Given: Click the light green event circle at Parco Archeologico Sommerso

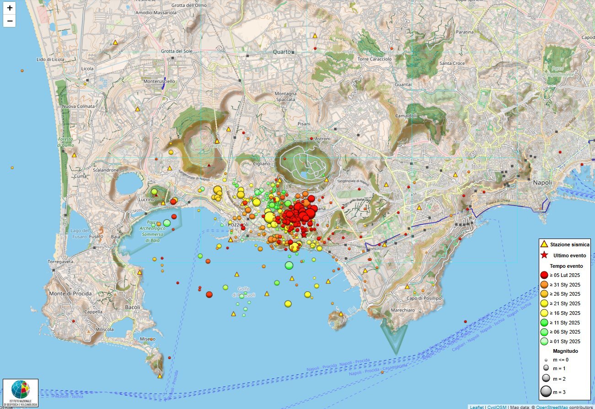Looking at the screenshot, I should tap(167, 223).
